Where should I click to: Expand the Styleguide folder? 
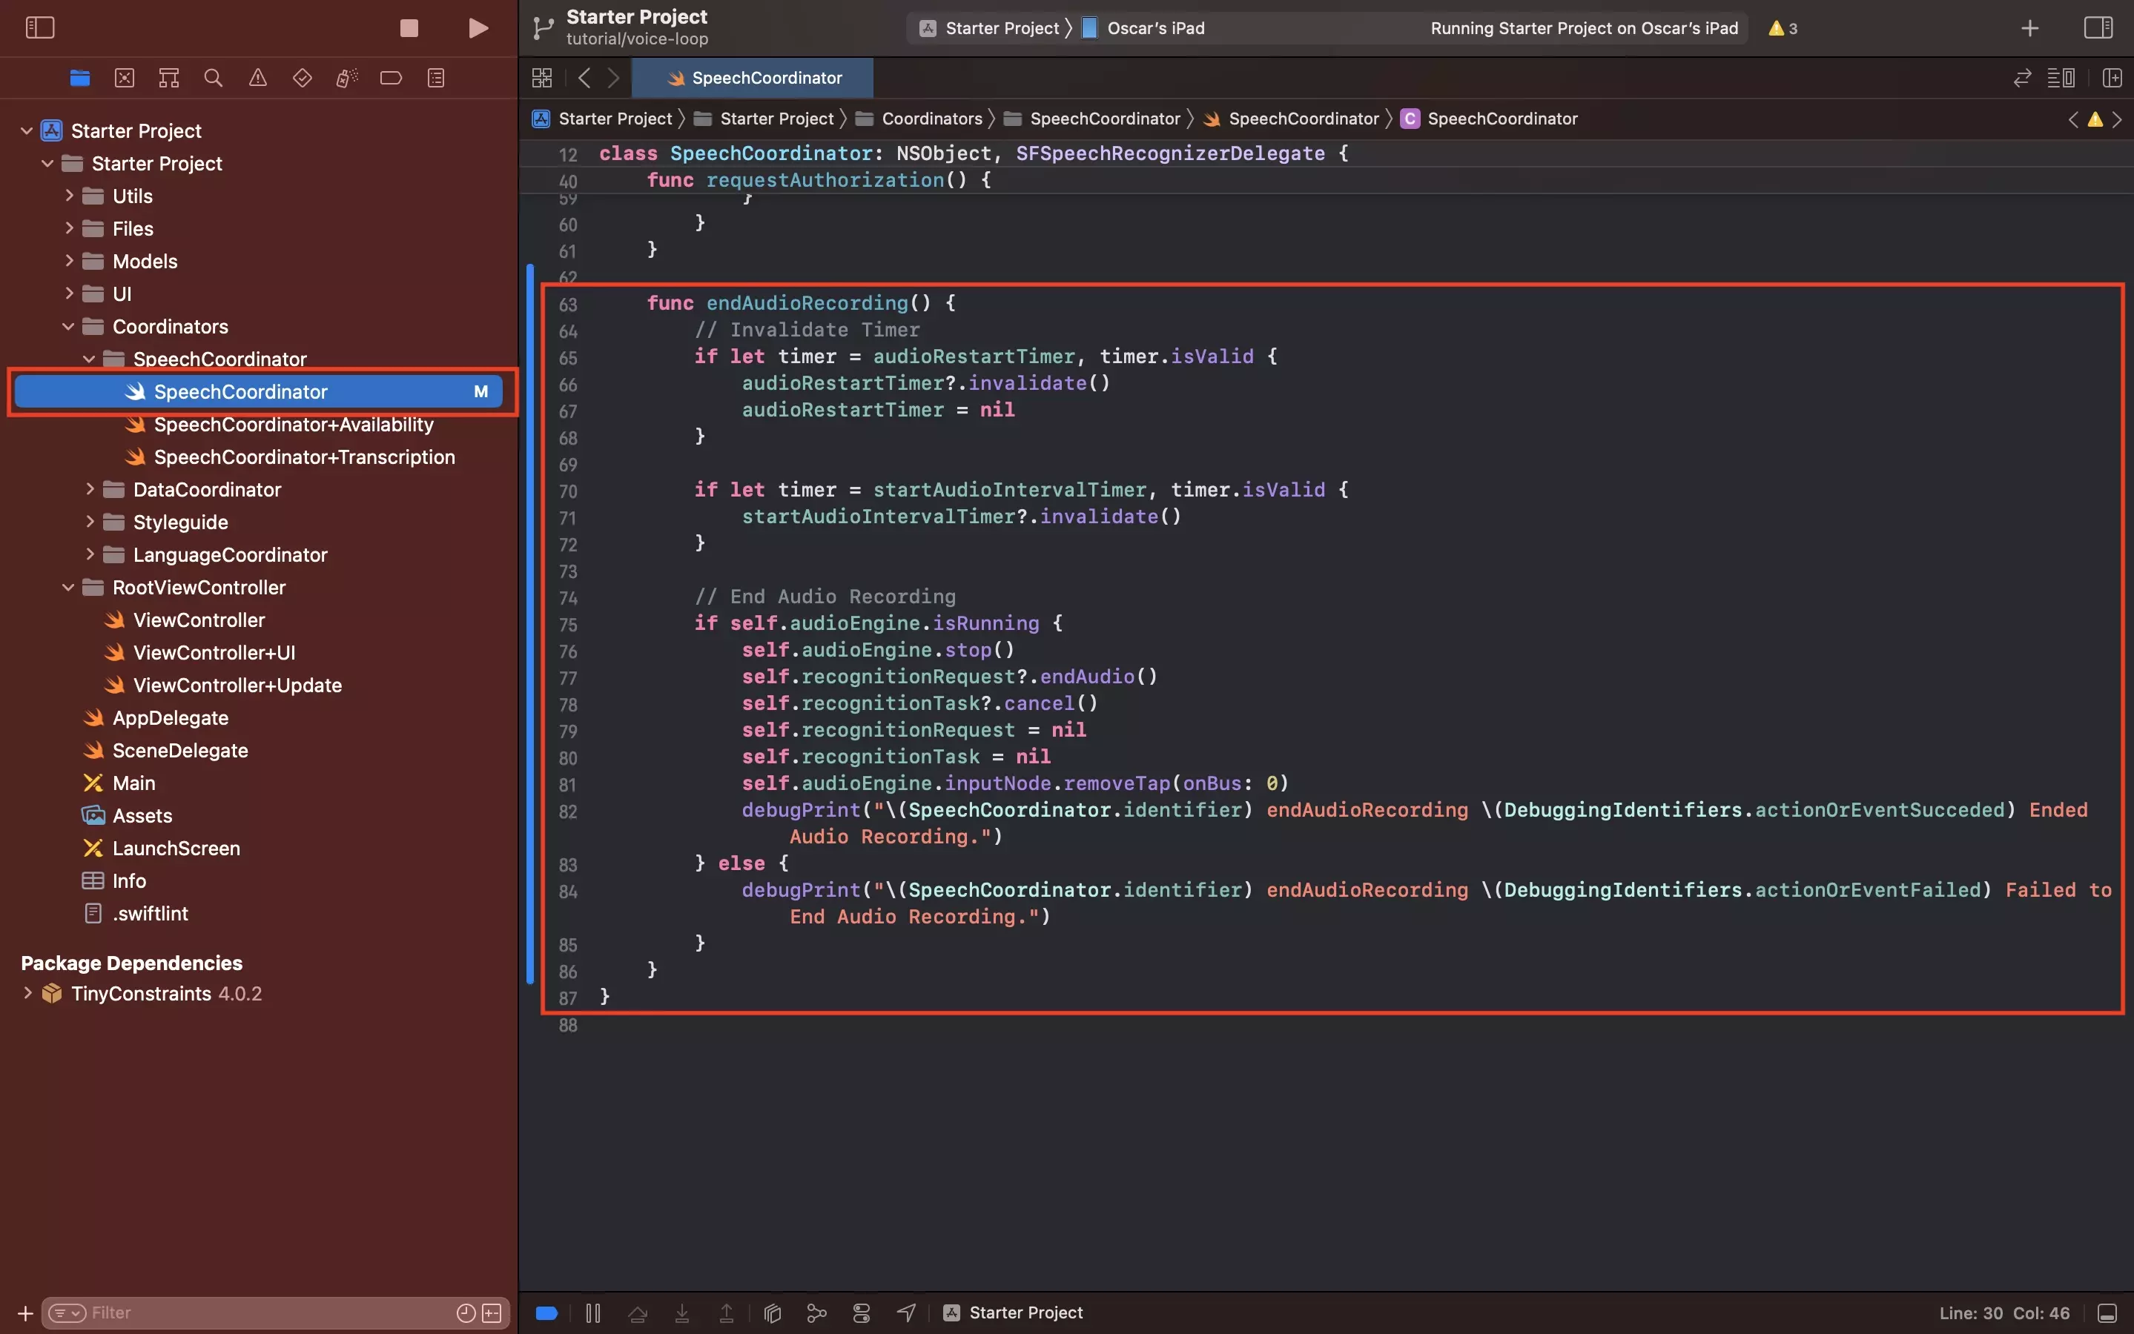[x=90, y=522]
